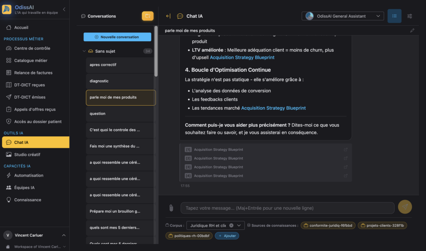
Task: Click the yellow new folder button
Action: pos(148,16)
